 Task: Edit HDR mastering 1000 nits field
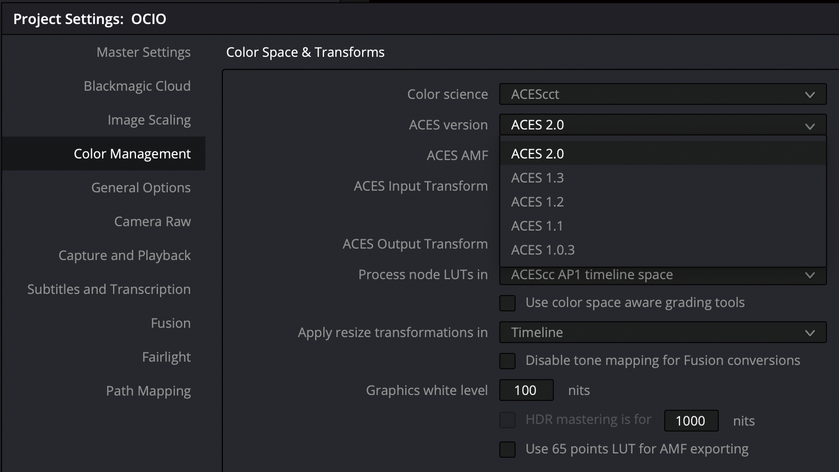coord(691,421)
